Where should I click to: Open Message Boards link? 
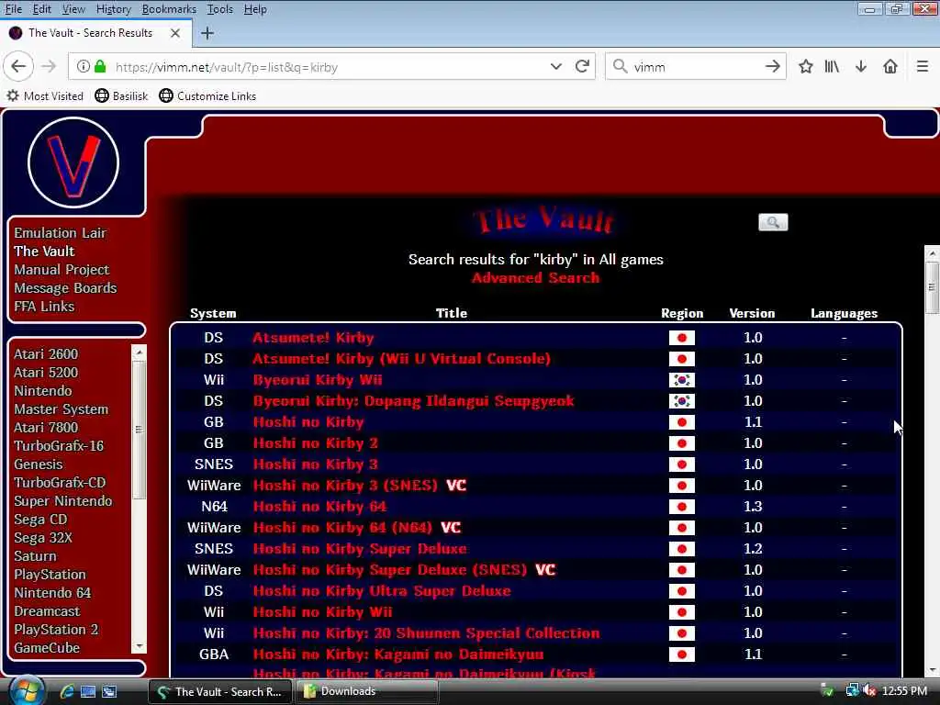point(65,287)
